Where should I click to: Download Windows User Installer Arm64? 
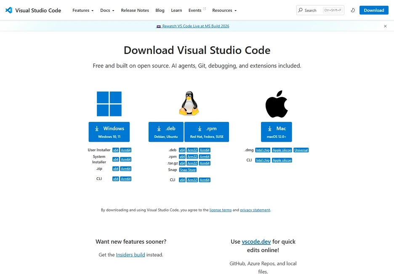pos(125,150)
